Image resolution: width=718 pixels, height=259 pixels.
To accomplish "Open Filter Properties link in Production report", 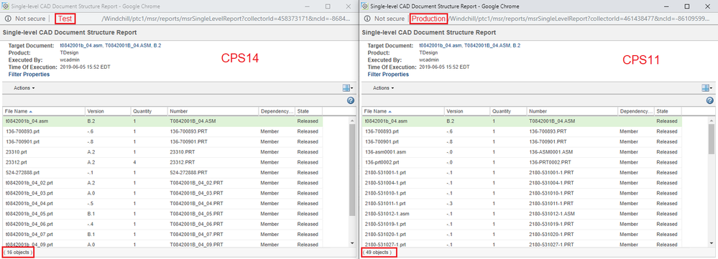I will point(388,74).
